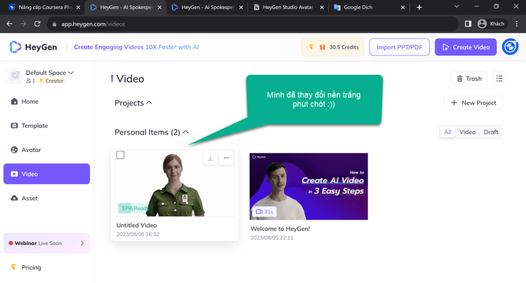Click the Untitled Video title text
Viewport: 526px width, 283px height.
137,226
